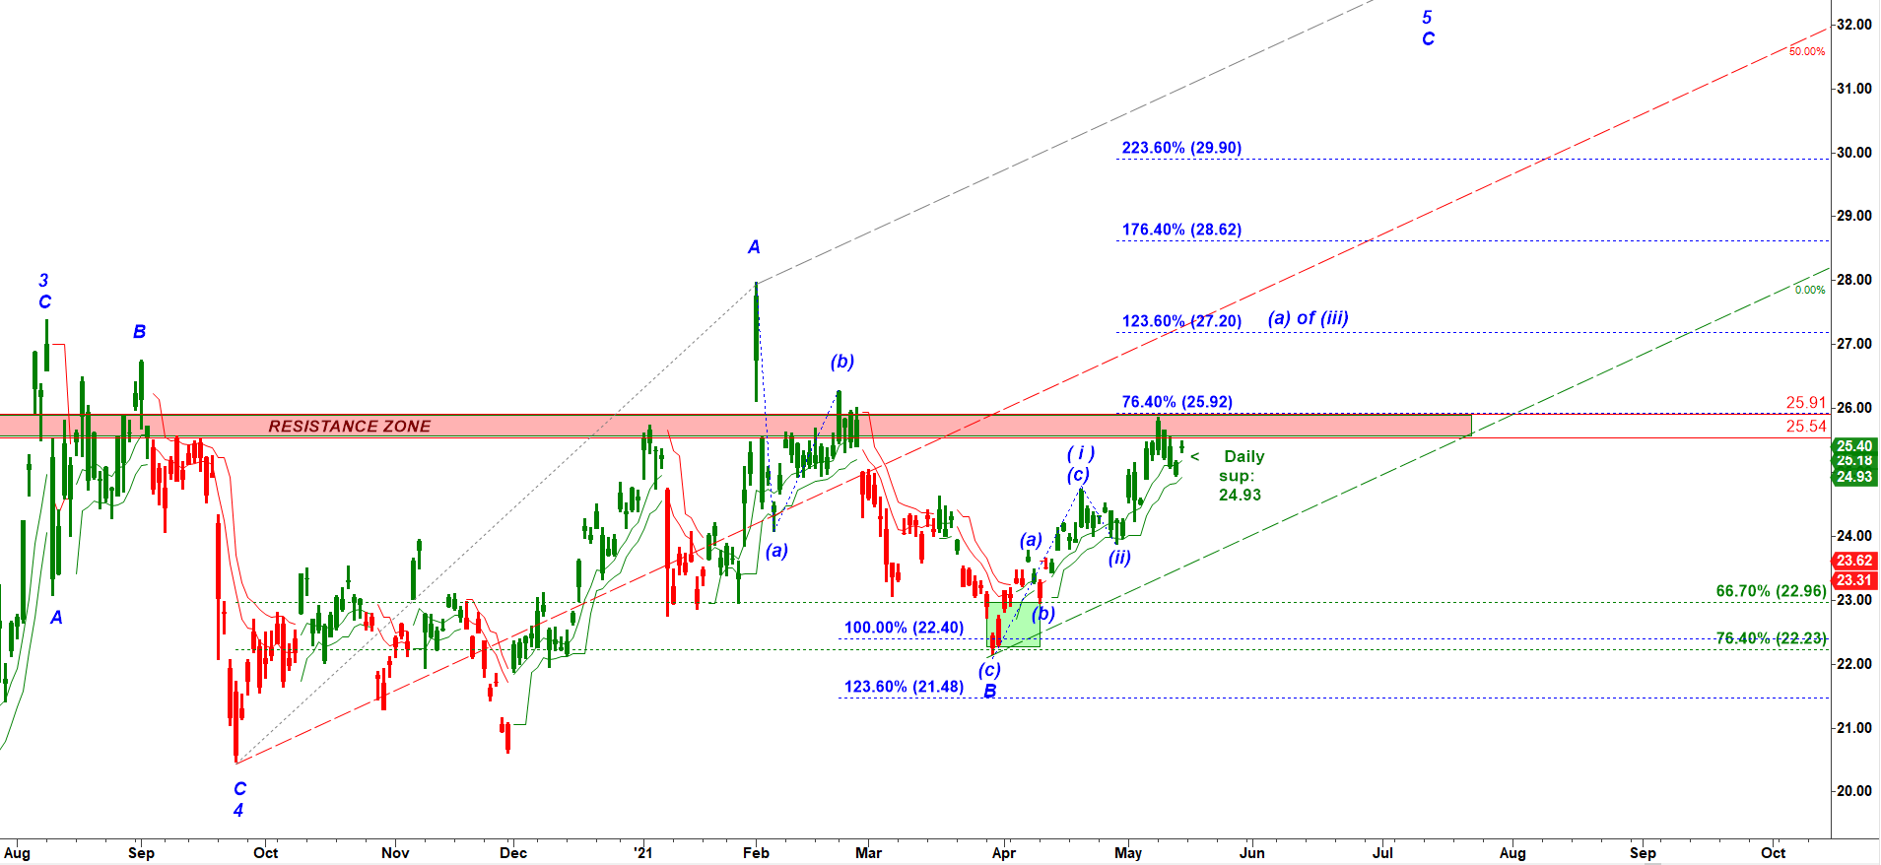Select the Dec label on time axis
This screenshot has height=865, width=1881.
[513, 853]
